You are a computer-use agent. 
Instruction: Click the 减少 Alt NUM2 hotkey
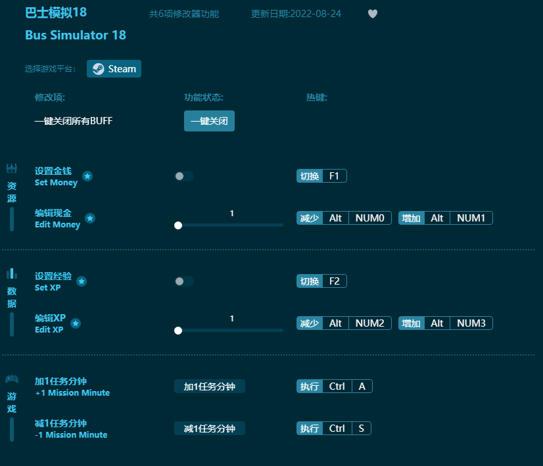point(344,323)
